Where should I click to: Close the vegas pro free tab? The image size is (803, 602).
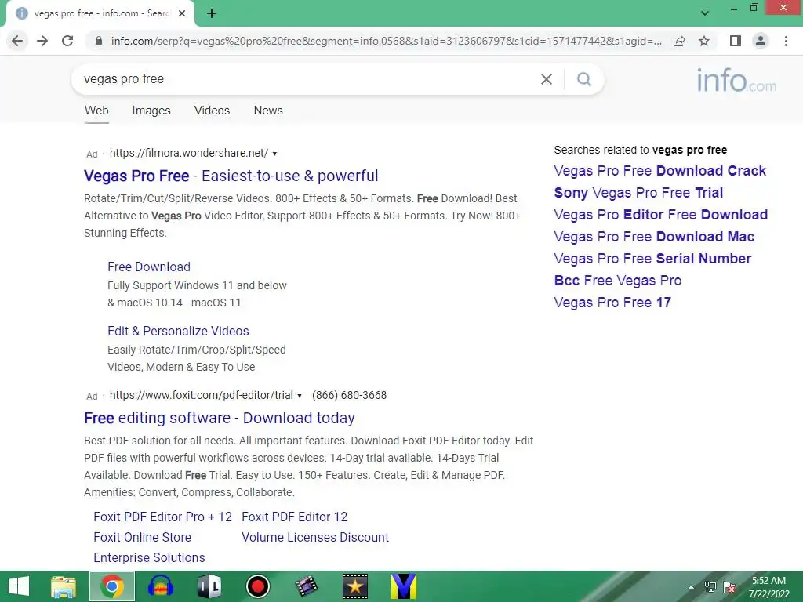pyautogui.click(x=182, y=13)
